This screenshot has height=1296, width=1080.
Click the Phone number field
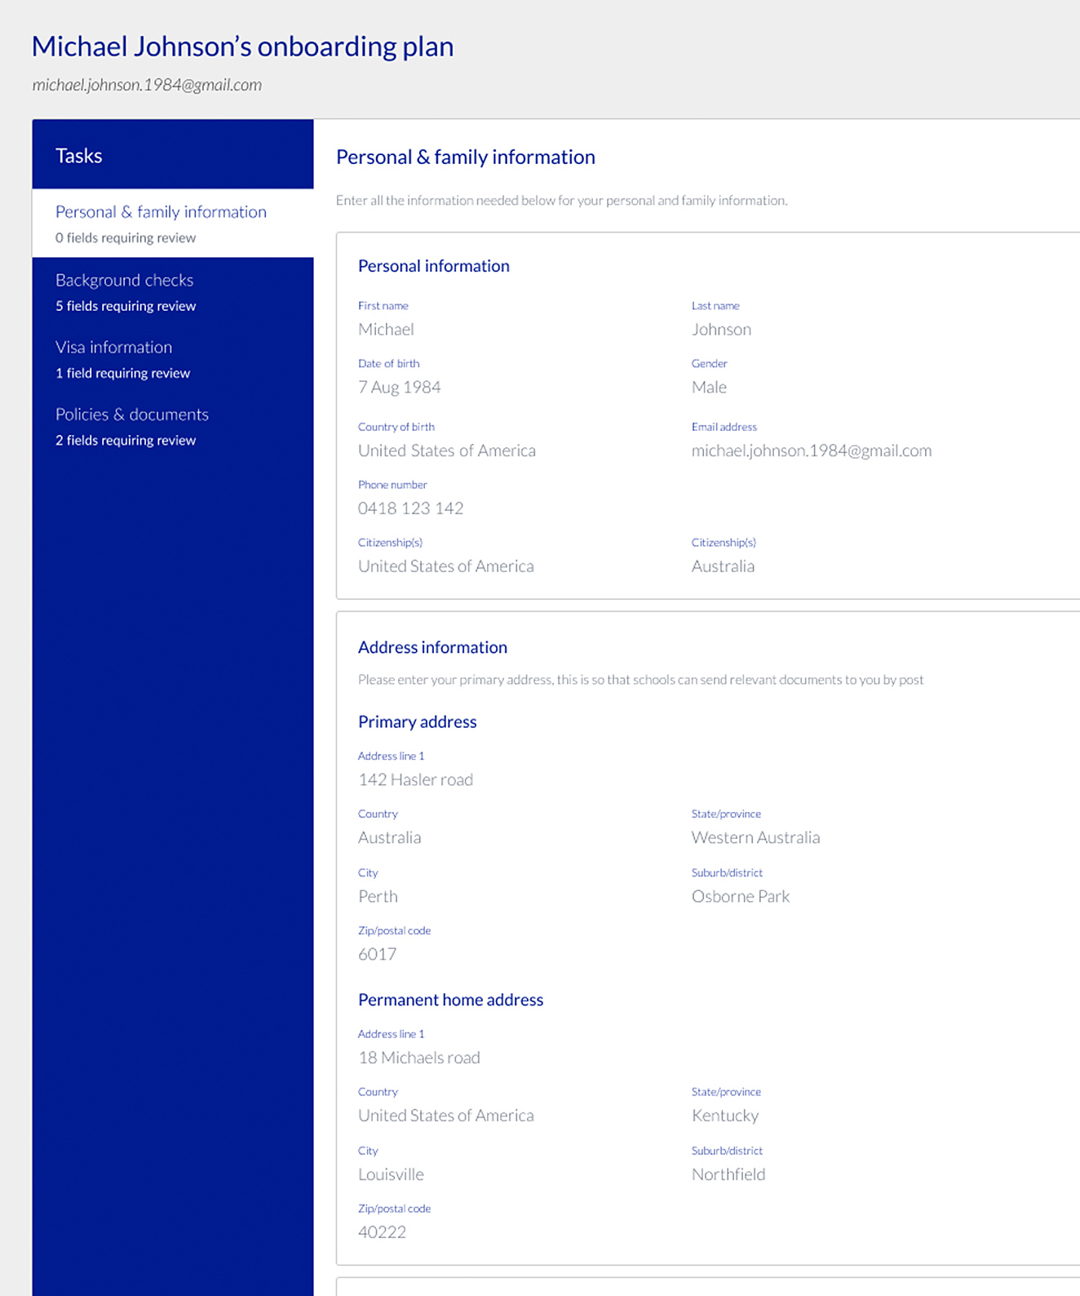410,509
